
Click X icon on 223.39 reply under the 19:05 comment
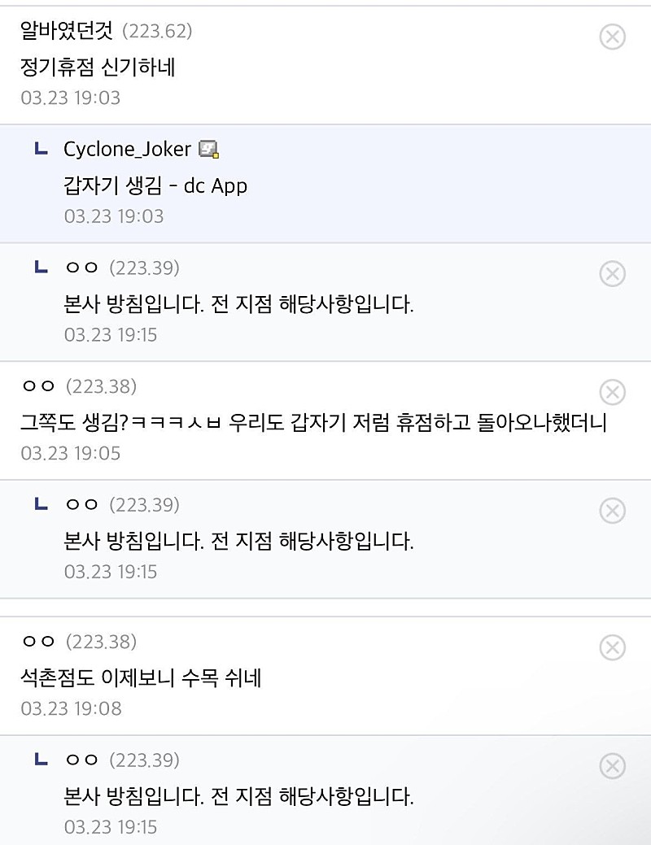click(612, 511)
